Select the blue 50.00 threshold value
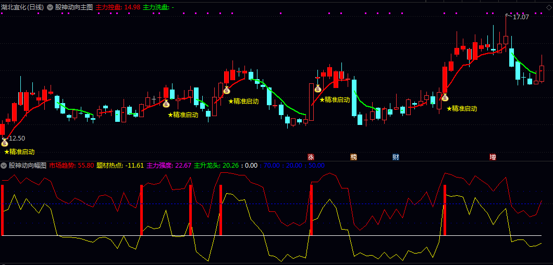This screenshot has width=553, height=265. [x=316, y=166]
